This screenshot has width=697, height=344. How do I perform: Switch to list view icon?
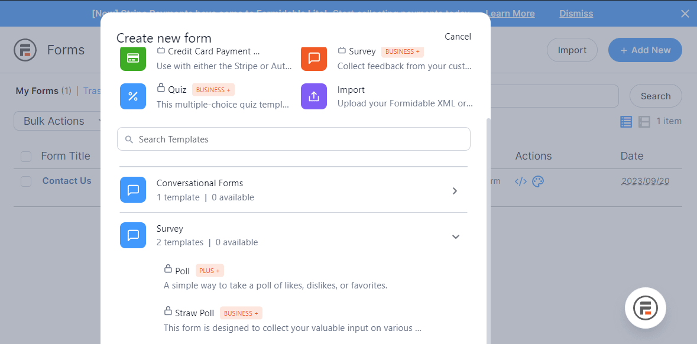pyautogui.click(x=626, y=122)
